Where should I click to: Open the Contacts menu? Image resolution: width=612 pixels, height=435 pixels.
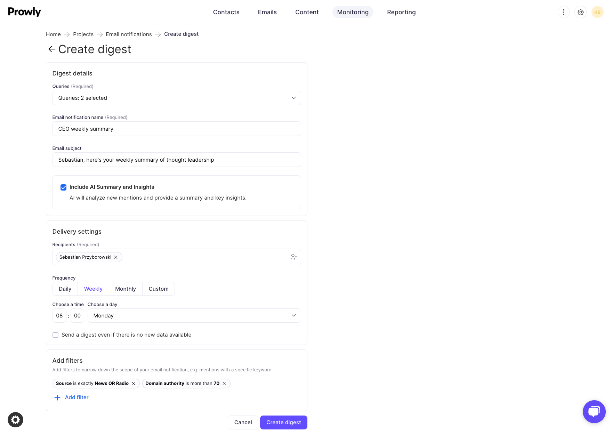(226, 12)
